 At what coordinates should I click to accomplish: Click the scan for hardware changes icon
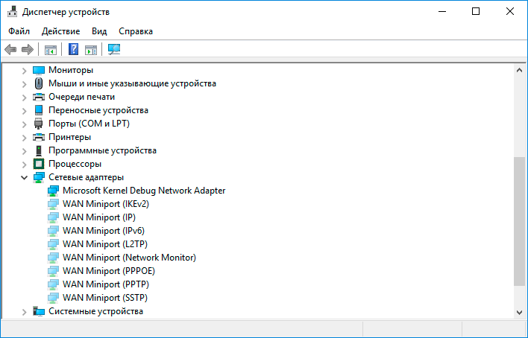(114, 49)
